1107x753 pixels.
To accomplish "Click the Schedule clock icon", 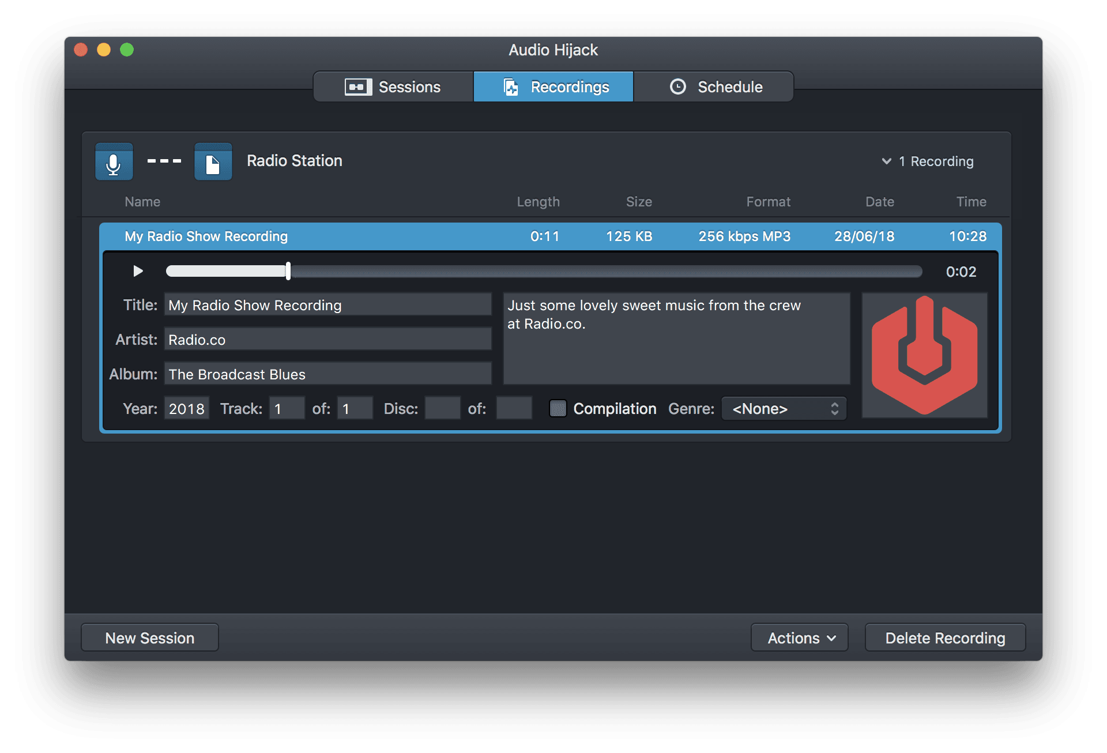I will coord(677,87).
